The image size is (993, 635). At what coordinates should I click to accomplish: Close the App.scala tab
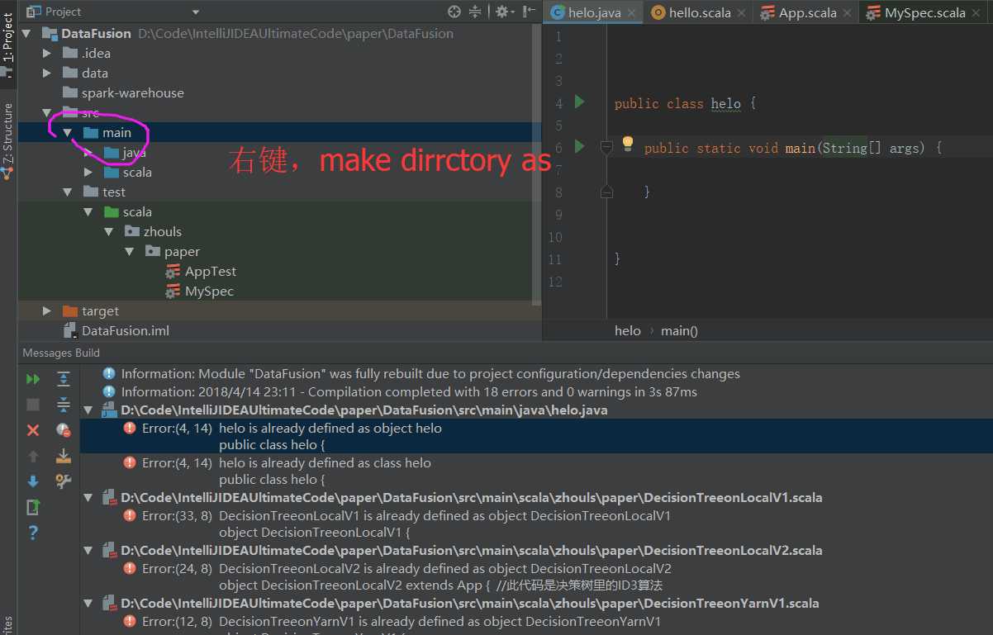[848, 13]
